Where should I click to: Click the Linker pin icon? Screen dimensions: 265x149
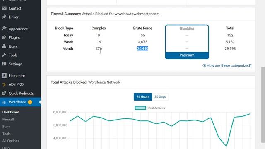(x=4, y=17)
